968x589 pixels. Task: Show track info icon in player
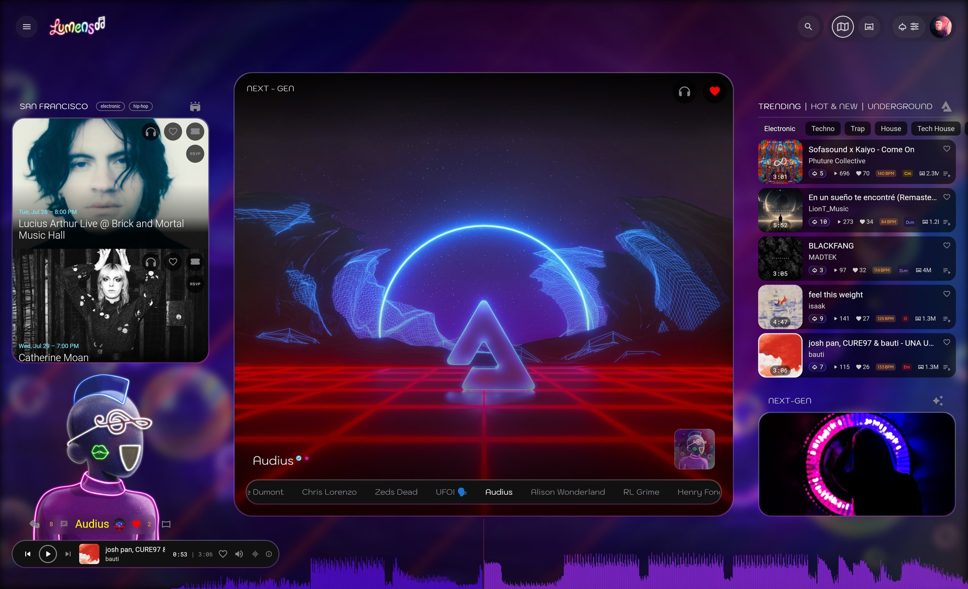tap(269, 554)
